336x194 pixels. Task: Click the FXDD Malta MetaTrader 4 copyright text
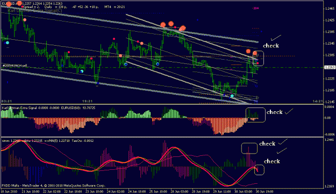[x=54, y=185]
